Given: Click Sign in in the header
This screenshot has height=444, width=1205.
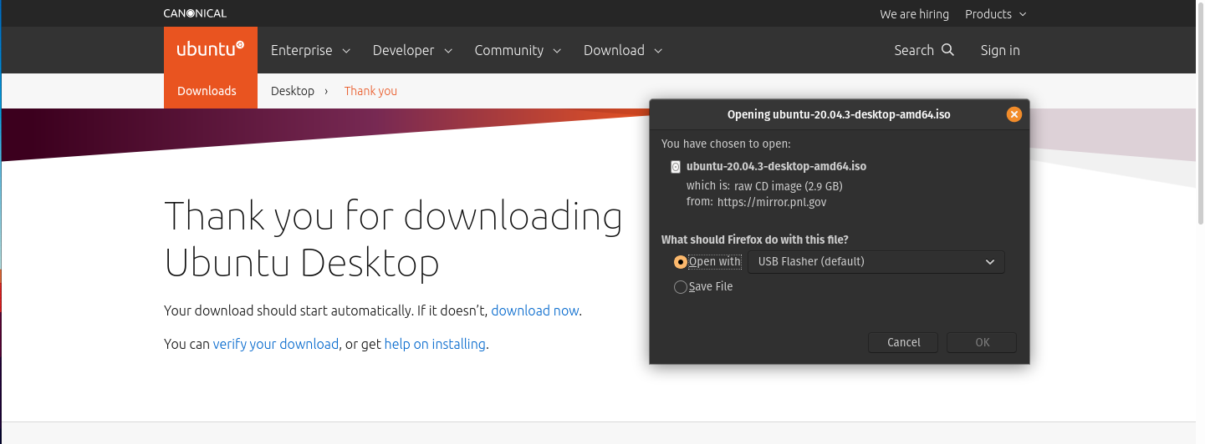Looking at the screenshot, I should [x=1000, y=50].
